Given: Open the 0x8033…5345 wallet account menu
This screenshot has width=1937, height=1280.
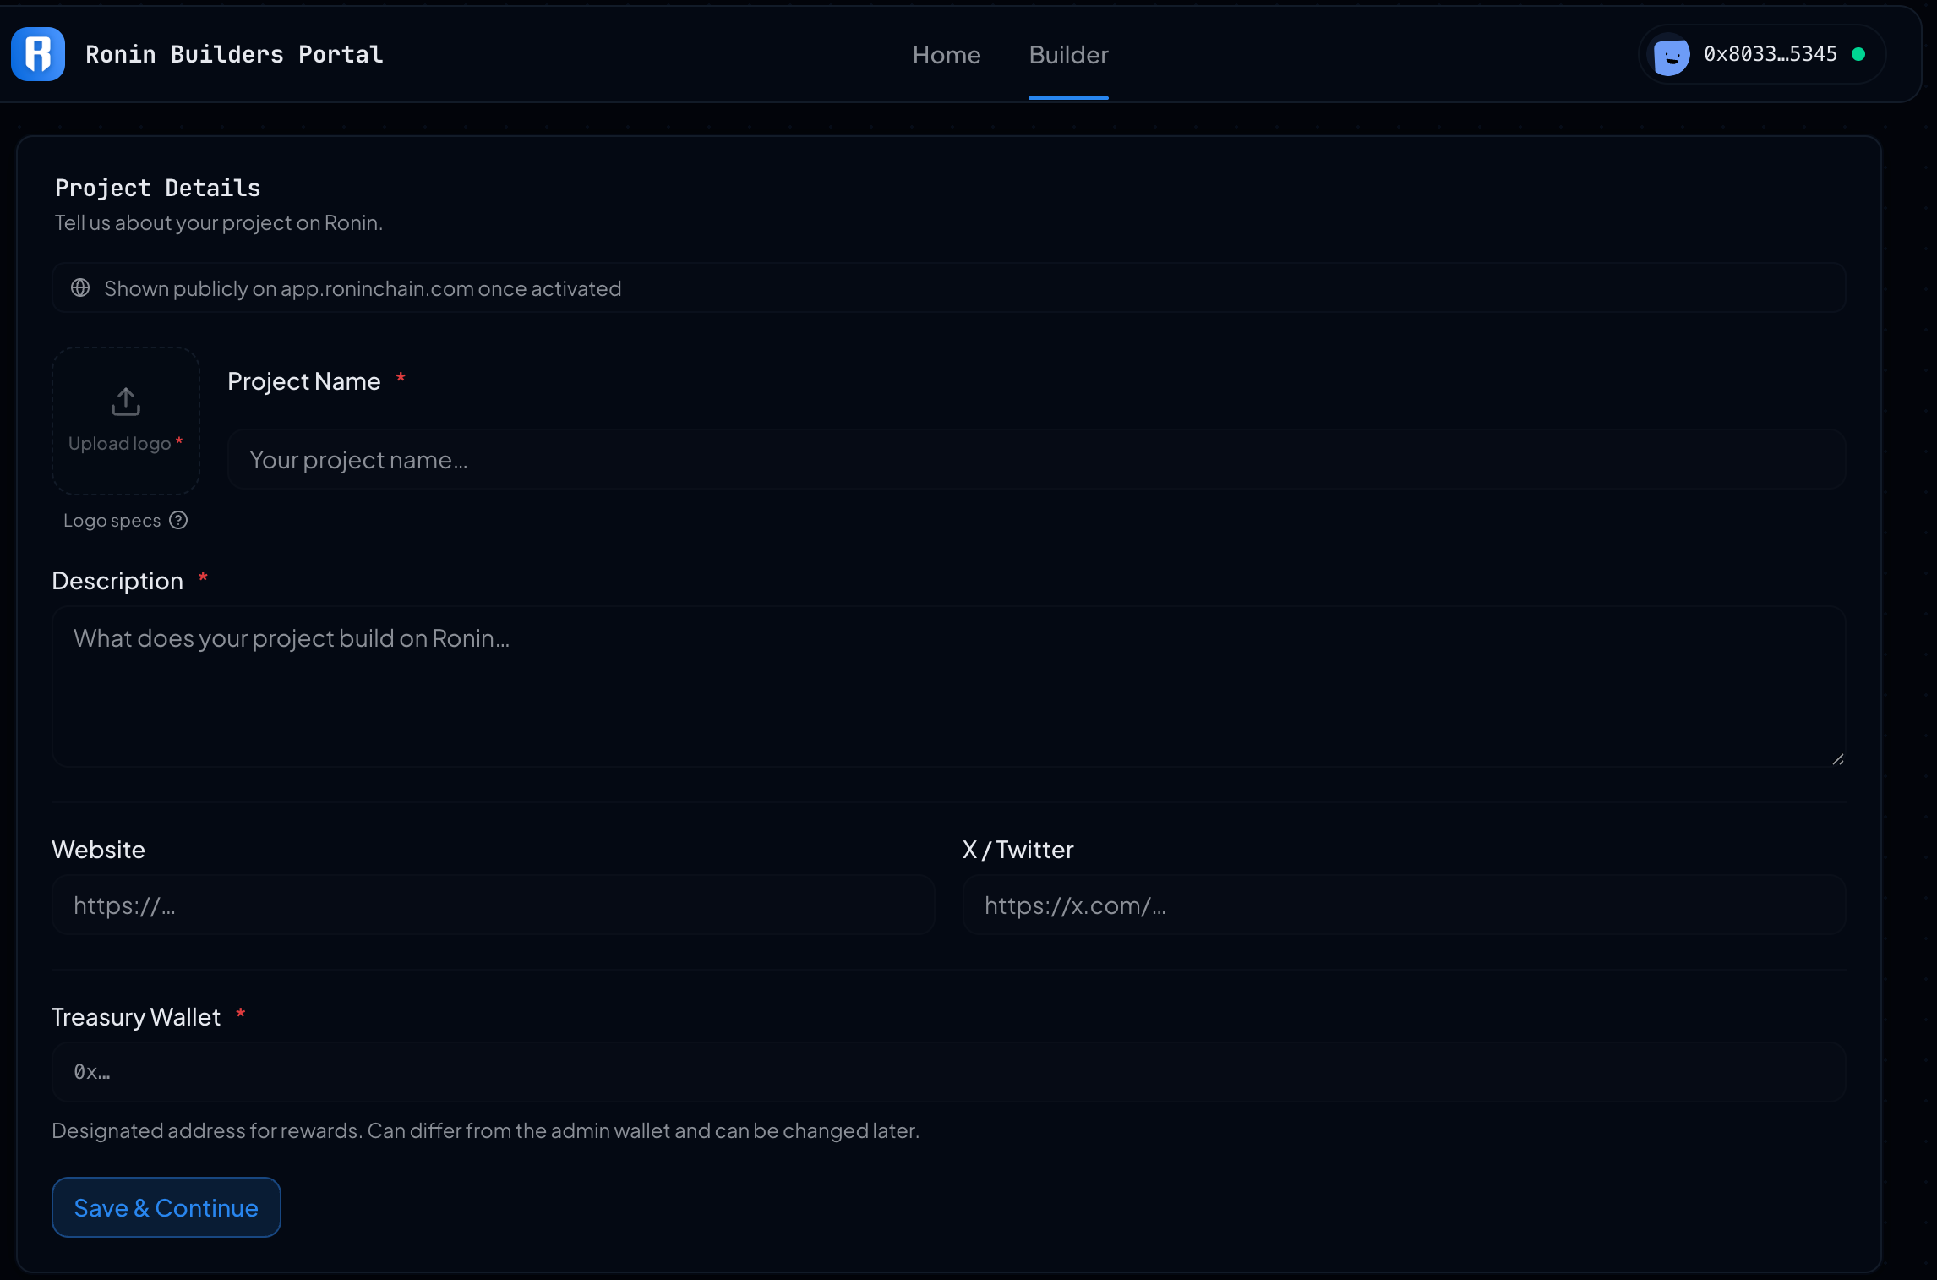Looking at the screenshot, I should click(1770, 54).
